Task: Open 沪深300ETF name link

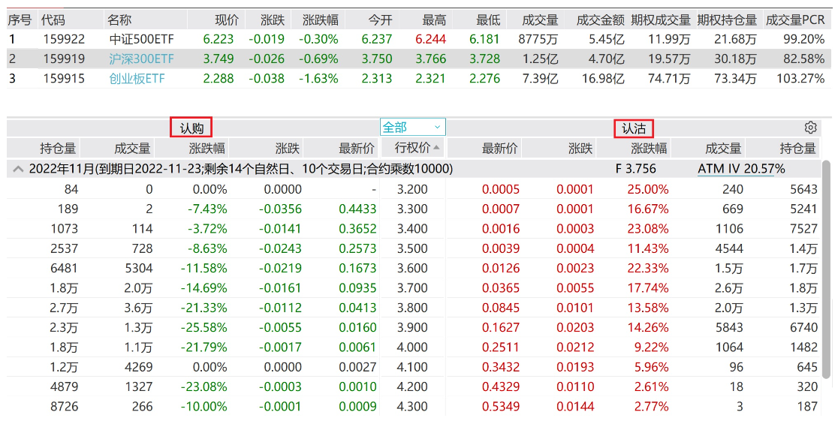Action: [x=142, y=59]
